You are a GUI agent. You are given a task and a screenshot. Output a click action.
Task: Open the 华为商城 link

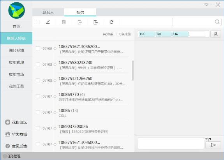[x=19, y=134]
